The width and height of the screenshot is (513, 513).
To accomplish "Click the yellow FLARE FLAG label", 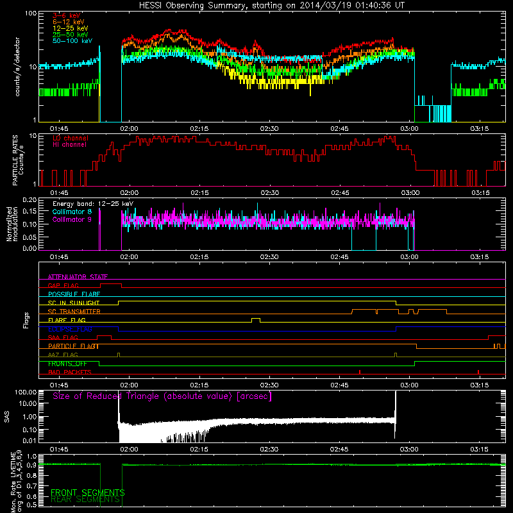I will 67,320.
